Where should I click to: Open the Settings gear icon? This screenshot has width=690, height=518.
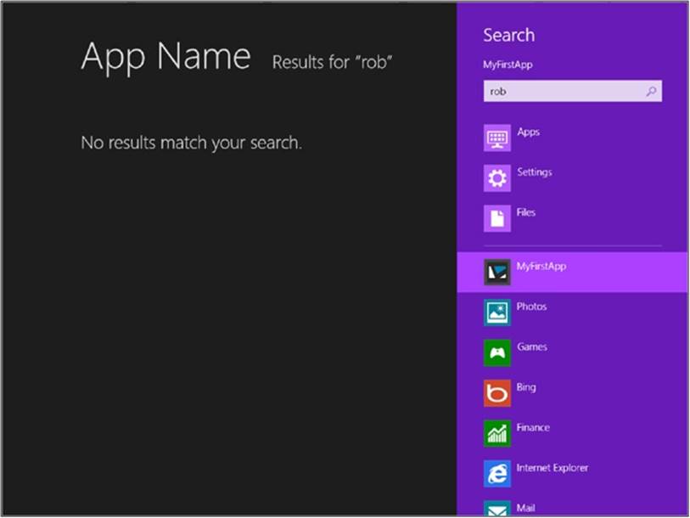pos(496,178)
